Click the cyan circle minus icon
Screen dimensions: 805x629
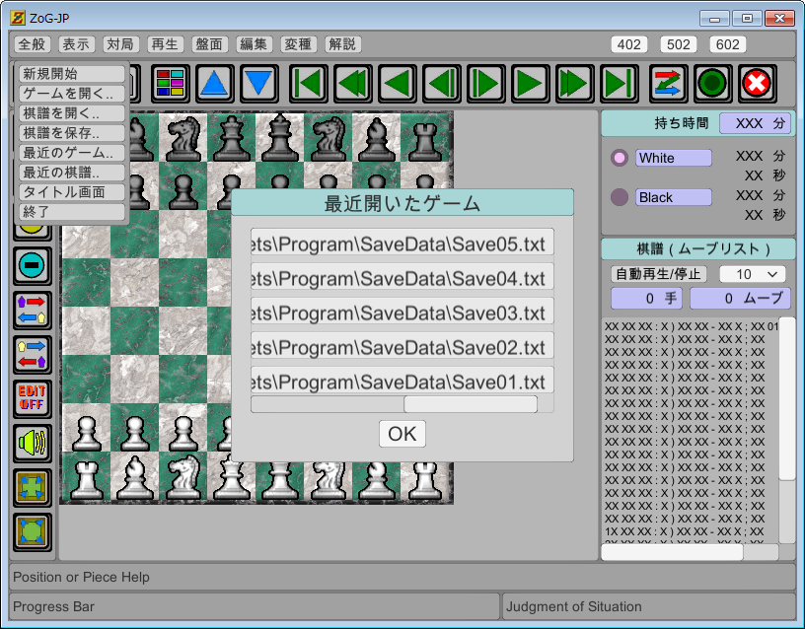pyautogui.click(x=32, y=266)
